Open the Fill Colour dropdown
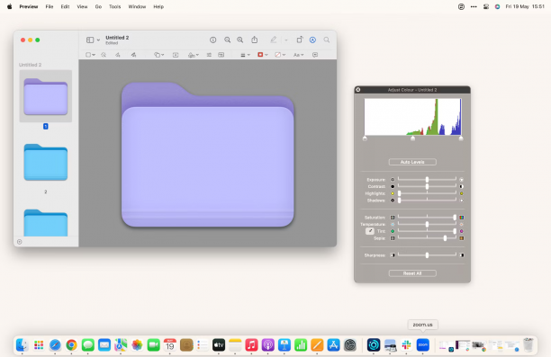 point(280,55)
